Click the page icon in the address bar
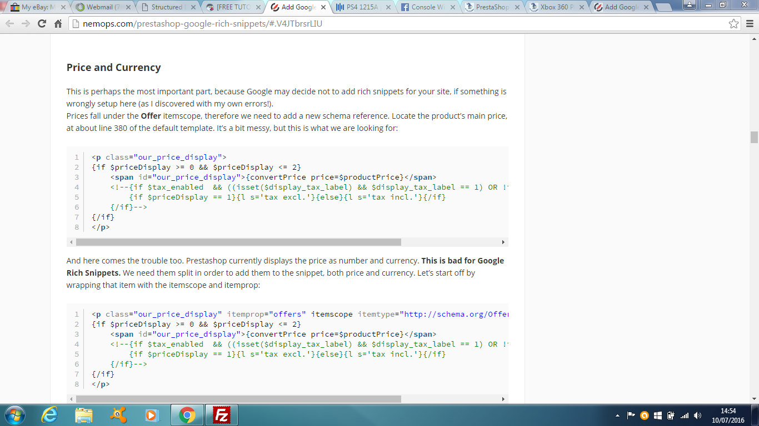The image size is (759, 426). coord(77,24)
